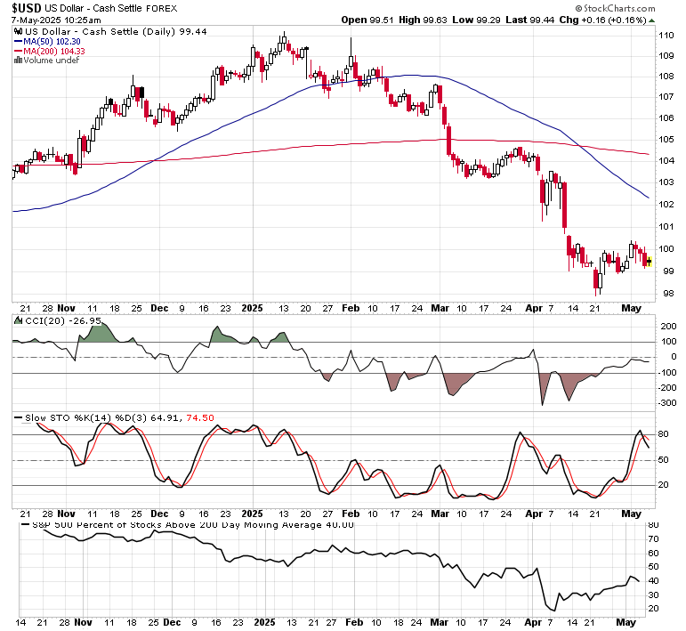Click the candlestick icon beside US Dollar legend
Screen dimensions: 686x631
[19, 31]
